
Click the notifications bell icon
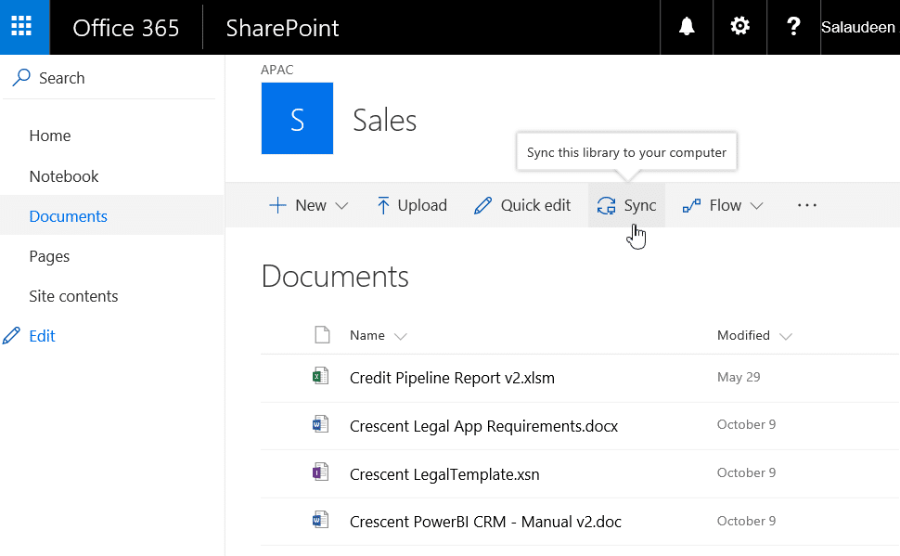tap(686, 27)
